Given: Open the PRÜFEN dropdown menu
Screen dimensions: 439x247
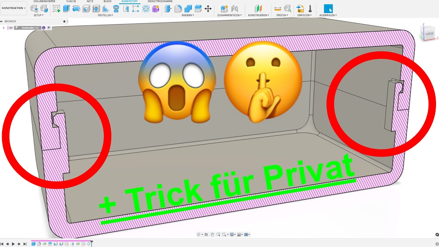Looking at the screenshot, I should click(283, 15).
